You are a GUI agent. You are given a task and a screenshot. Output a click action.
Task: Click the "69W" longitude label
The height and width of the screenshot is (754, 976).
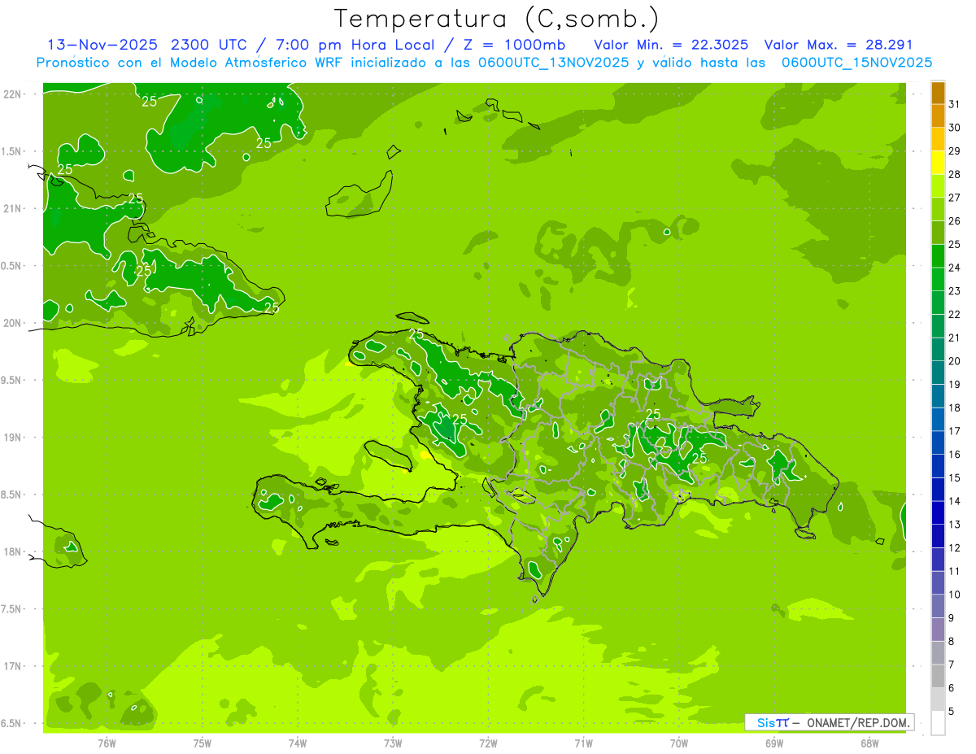(774, 743)
